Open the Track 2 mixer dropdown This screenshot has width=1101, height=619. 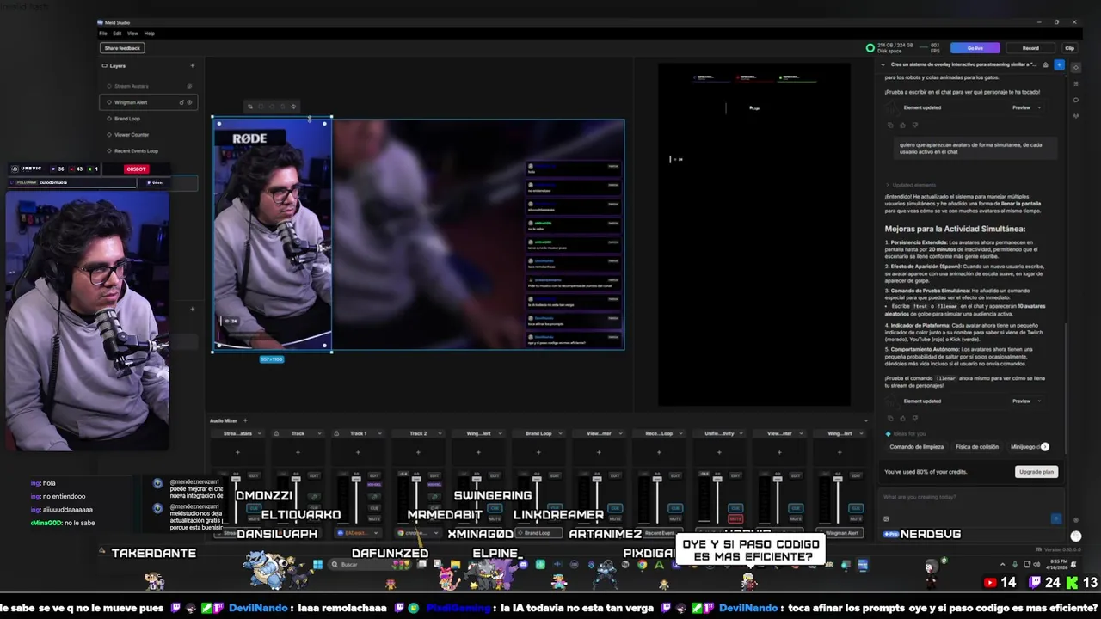pos(440,433)
